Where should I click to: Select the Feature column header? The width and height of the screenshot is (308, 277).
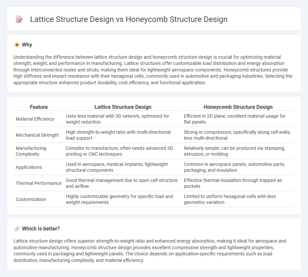tap(39, 107)
